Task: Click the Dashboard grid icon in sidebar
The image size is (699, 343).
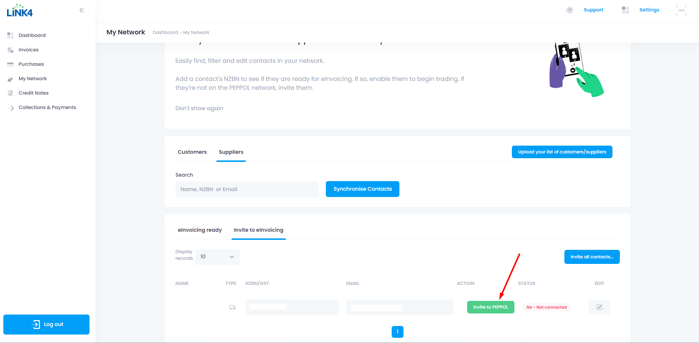Action: click(x=10, y=35)
